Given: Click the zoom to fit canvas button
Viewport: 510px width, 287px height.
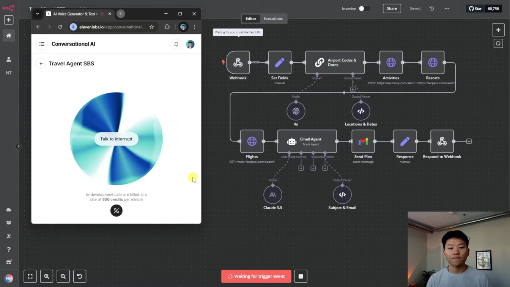Looking at the screenshot, I should [30, 276].
